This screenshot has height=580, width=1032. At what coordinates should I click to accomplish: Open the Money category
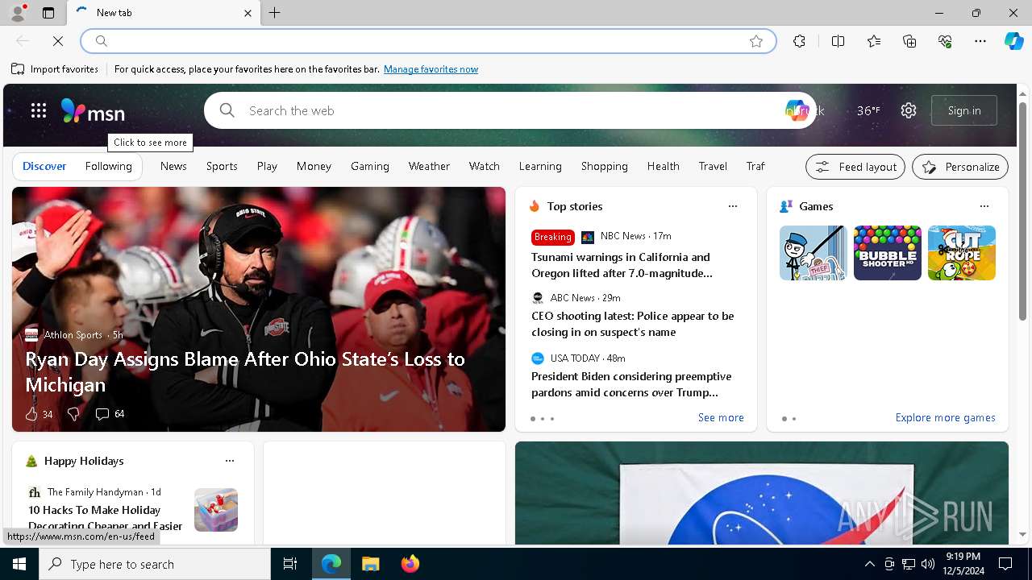pyautogui.click(x=314, y=166)
